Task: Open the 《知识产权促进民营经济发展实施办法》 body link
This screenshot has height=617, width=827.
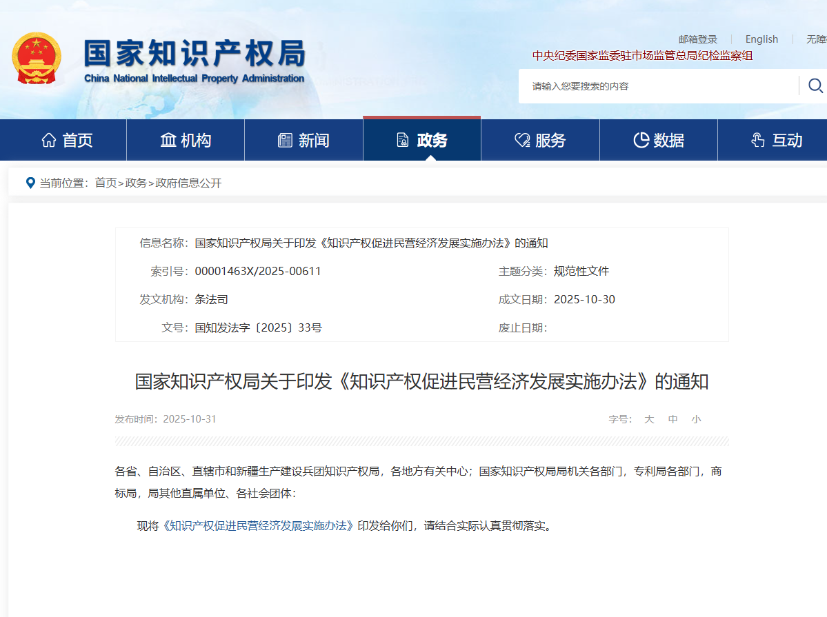Action: coord(258,525)
